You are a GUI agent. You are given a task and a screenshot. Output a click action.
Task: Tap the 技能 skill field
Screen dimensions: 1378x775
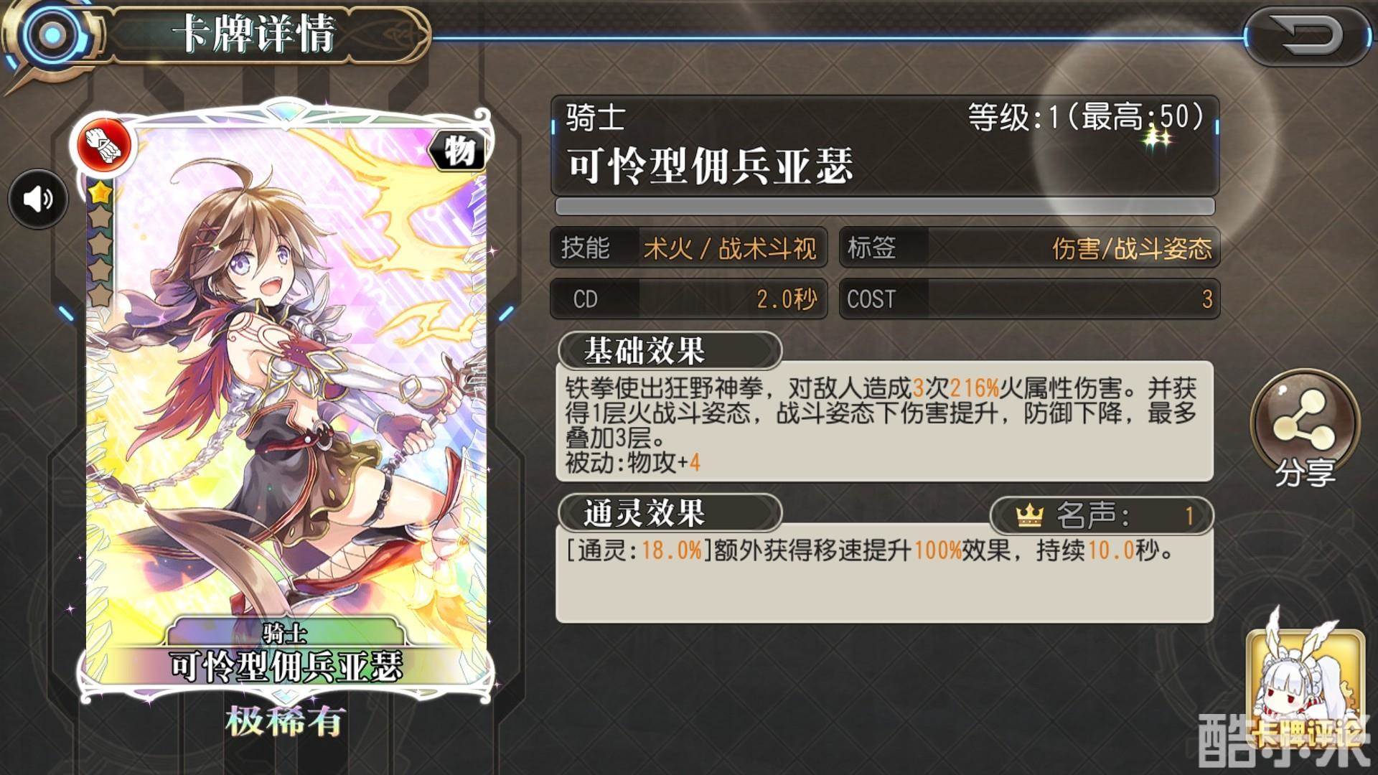[689, 248]
